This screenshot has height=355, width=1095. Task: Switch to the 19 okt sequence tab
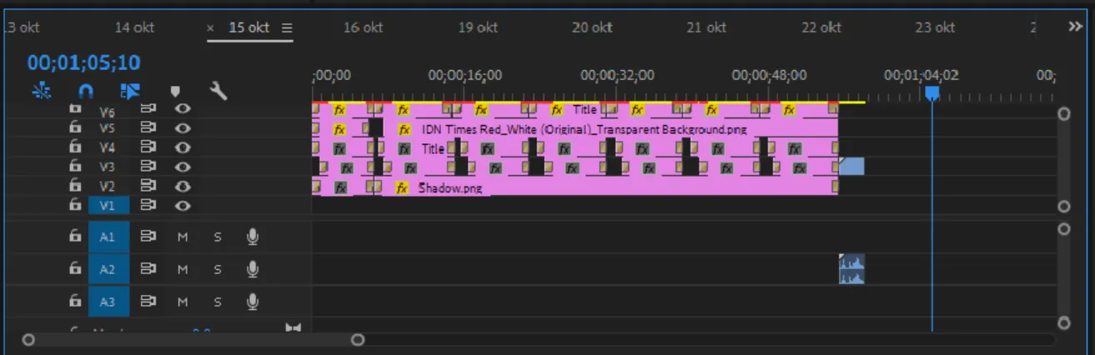(477, 27)
